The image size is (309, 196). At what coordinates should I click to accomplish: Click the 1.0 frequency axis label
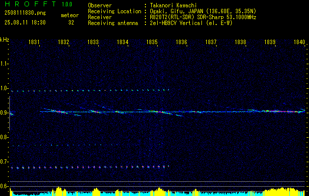pyautogui.click(x=4, y=88)
